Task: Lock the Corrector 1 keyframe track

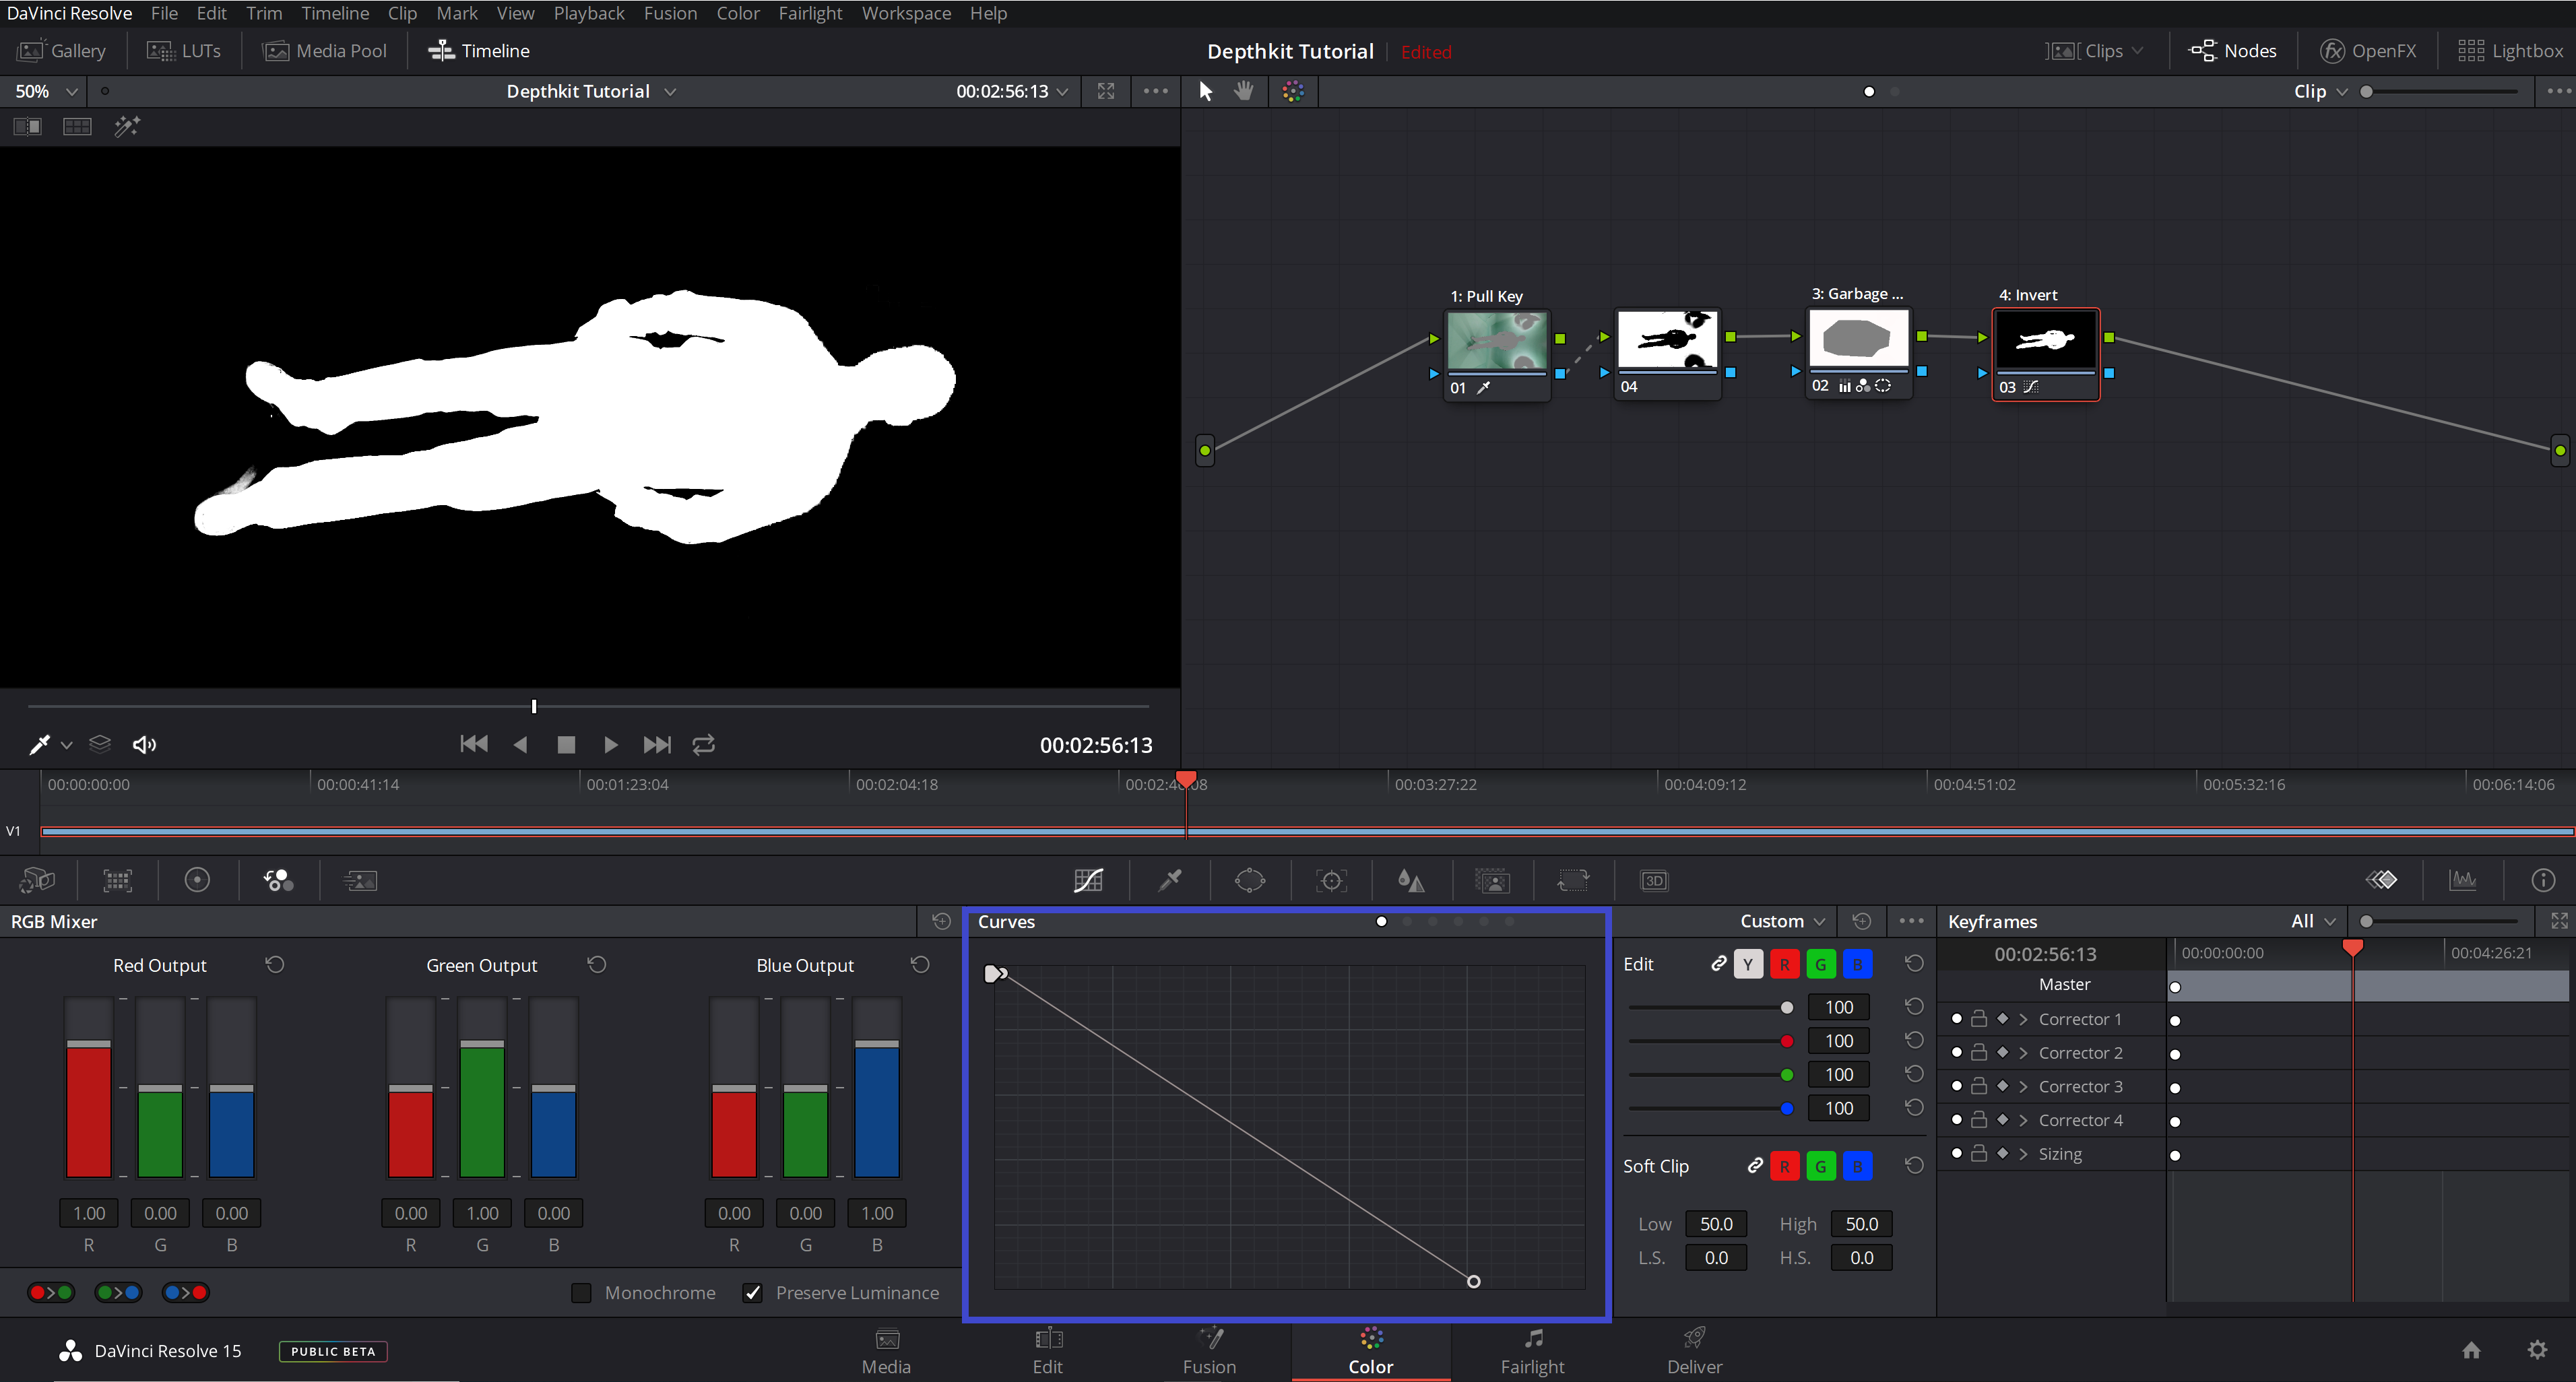Action: pyautogui.click(x=1978, y=1019)
